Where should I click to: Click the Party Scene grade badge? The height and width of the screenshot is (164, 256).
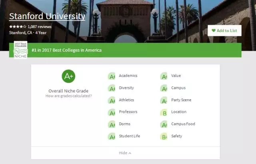[x=164, y=100]
